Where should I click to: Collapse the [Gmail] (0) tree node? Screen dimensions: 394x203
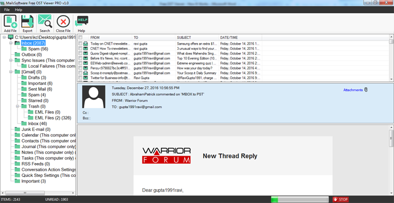pos(11,72)
